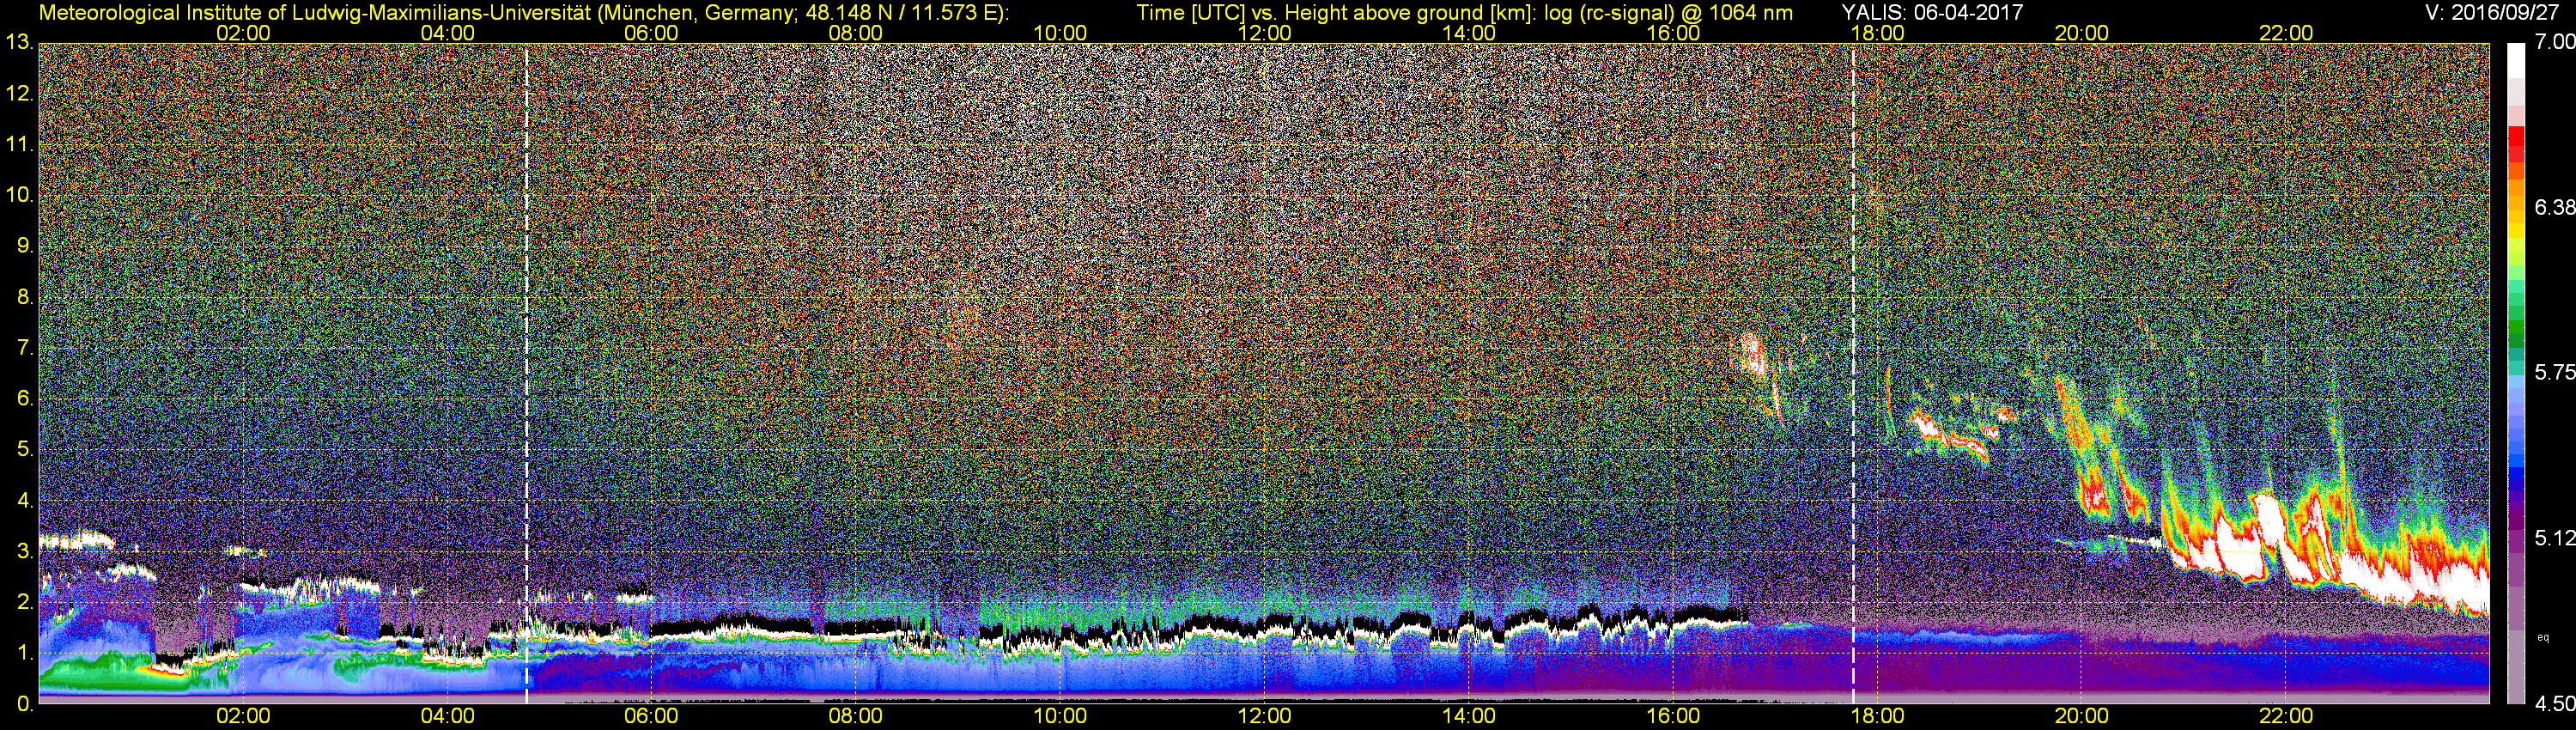Click the 22:00 label on the bottom time axis
This screenshot has height=730, width=2576.
[2286, 716]
